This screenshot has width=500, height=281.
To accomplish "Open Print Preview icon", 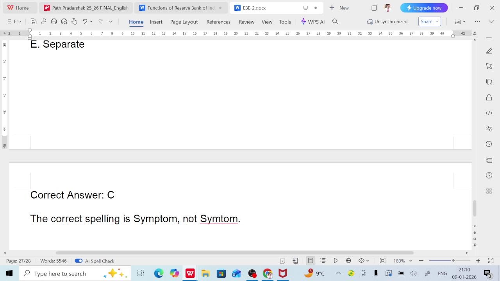I will pyautogui.click(x=64, y=22).
